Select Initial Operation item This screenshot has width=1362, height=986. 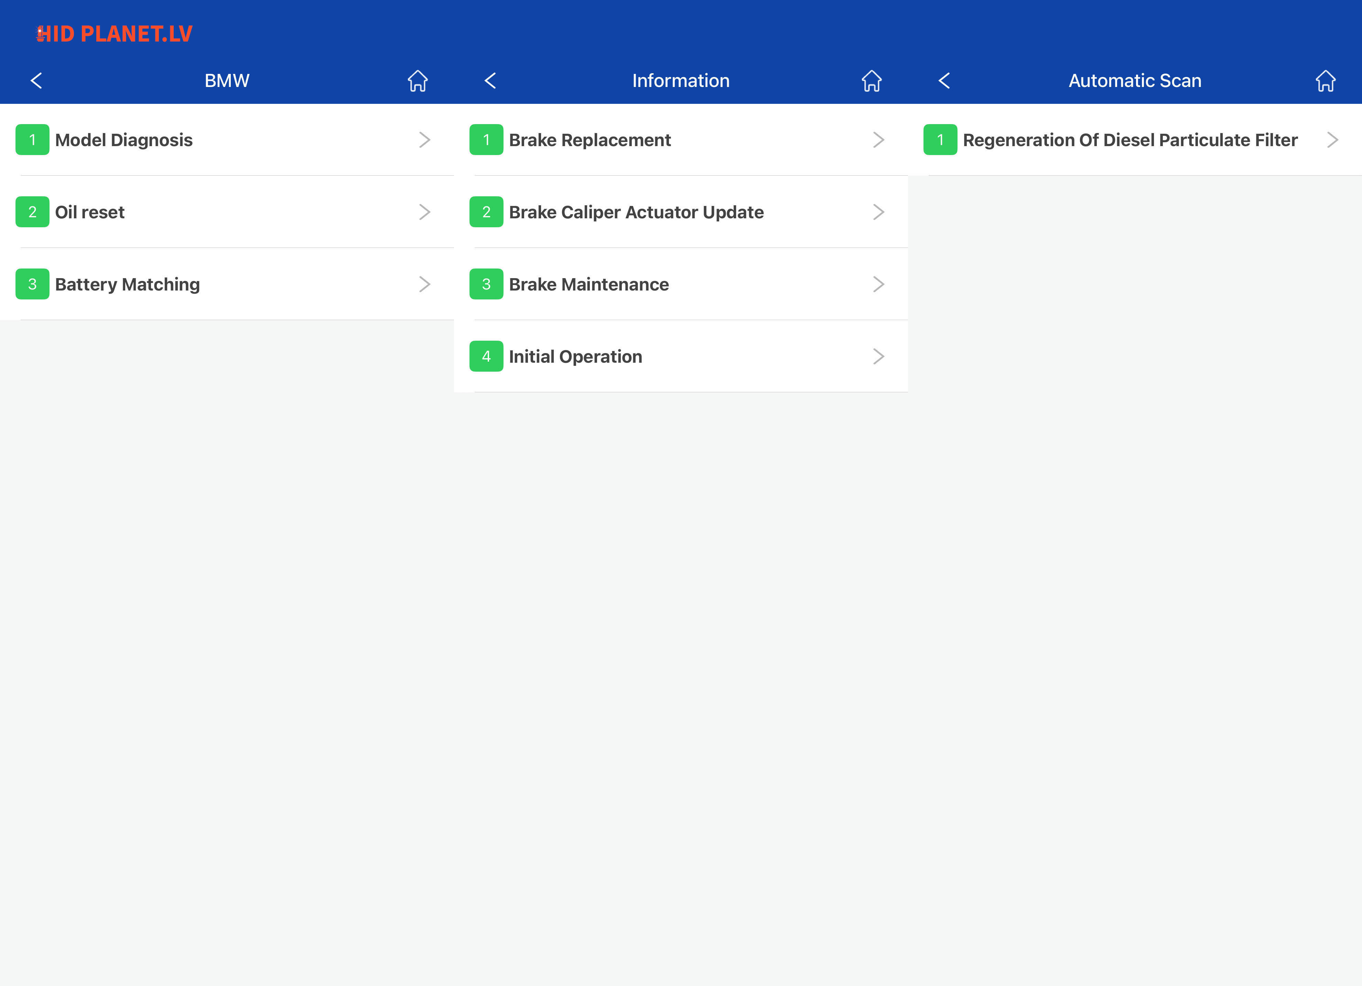click(575, 357)
